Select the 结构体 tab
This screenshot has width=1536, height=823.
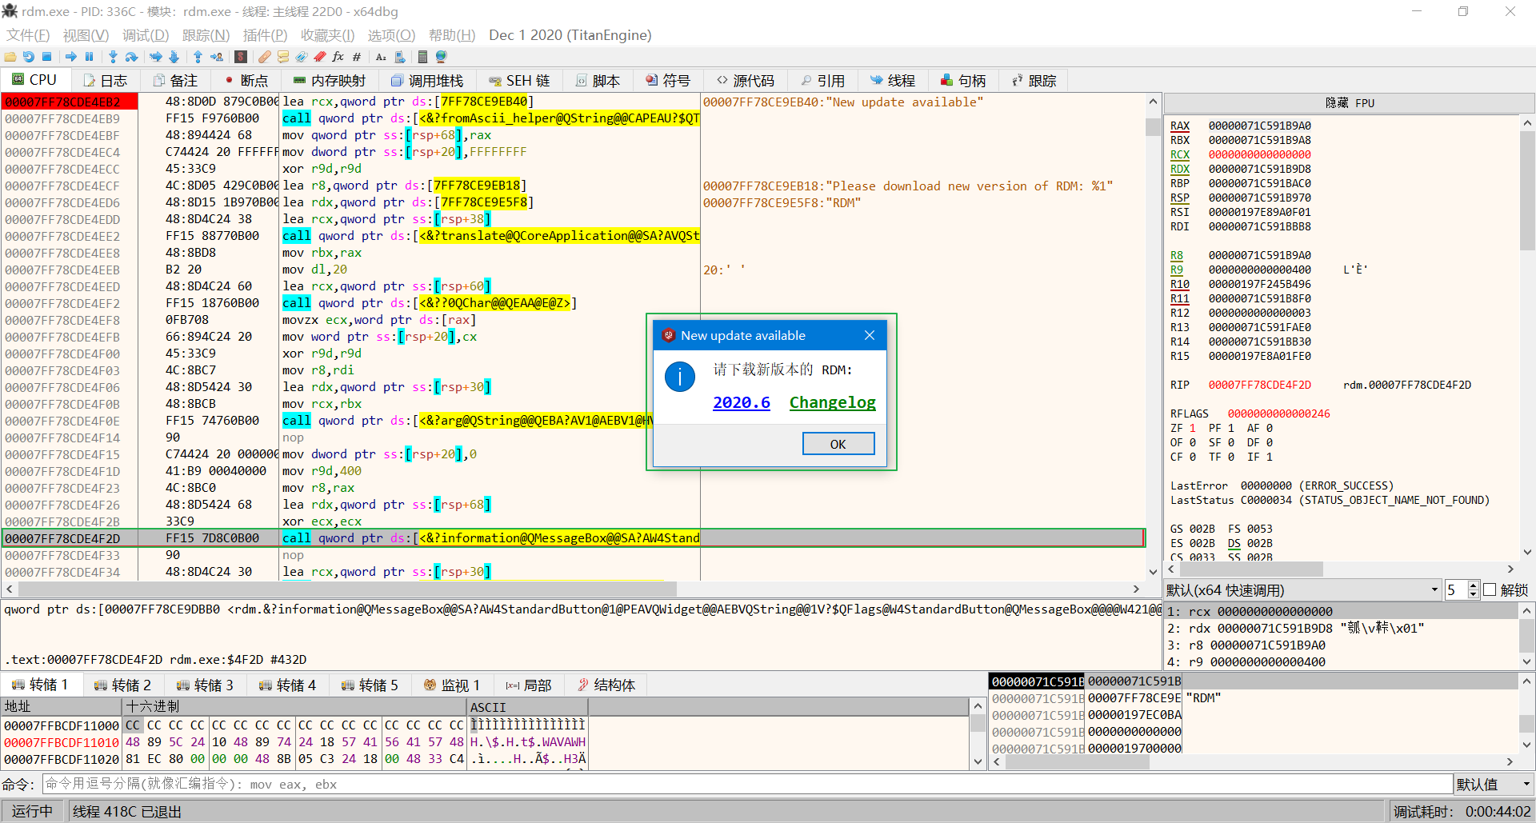(606, 685)
